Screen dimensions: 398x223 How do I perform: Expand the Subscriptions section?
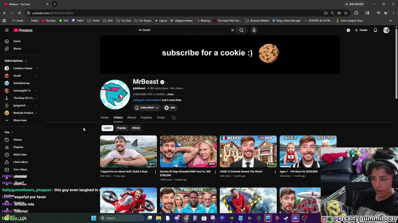16,61
